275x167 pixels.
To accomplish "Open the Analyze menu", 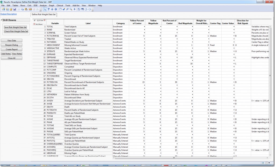I will click(x=43, y=5).
